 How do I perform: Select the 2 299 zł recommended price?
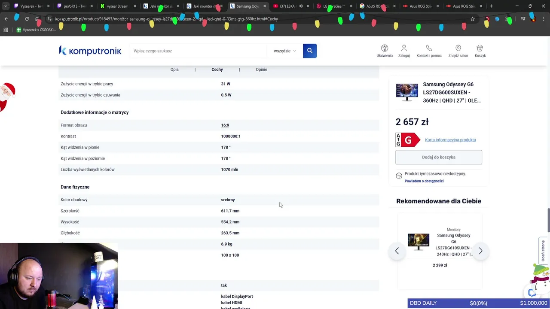click(x=440, y=265)
